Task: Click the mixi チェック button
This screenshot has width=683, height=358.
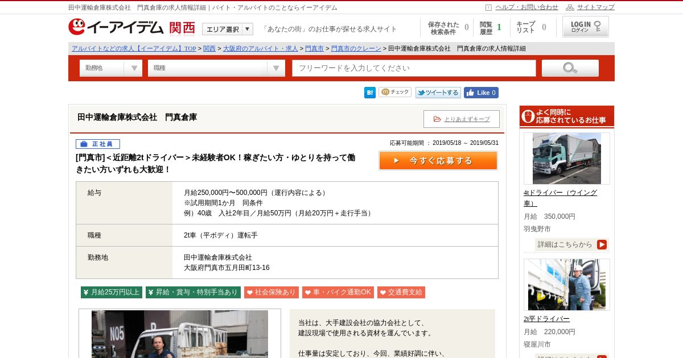Action: 395,92
